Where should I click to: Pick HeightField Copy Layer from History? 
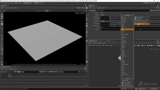pos(127,87)
